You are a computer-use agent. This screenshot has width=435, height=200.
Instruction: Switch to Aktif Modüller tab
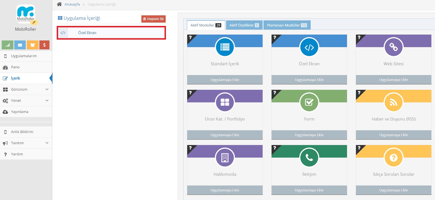[206, 25]
